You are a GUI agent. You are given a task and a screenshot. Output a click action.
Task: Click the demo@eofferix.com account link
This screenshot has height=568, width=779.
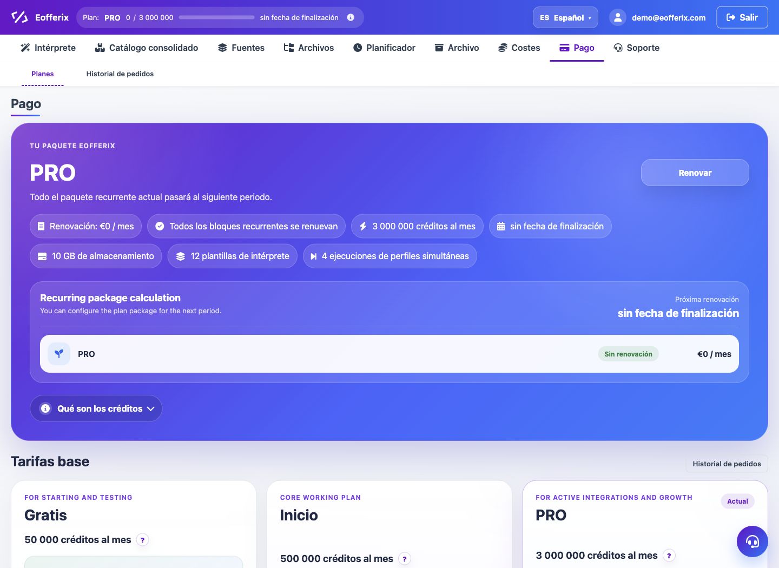[x=669, y=18]
